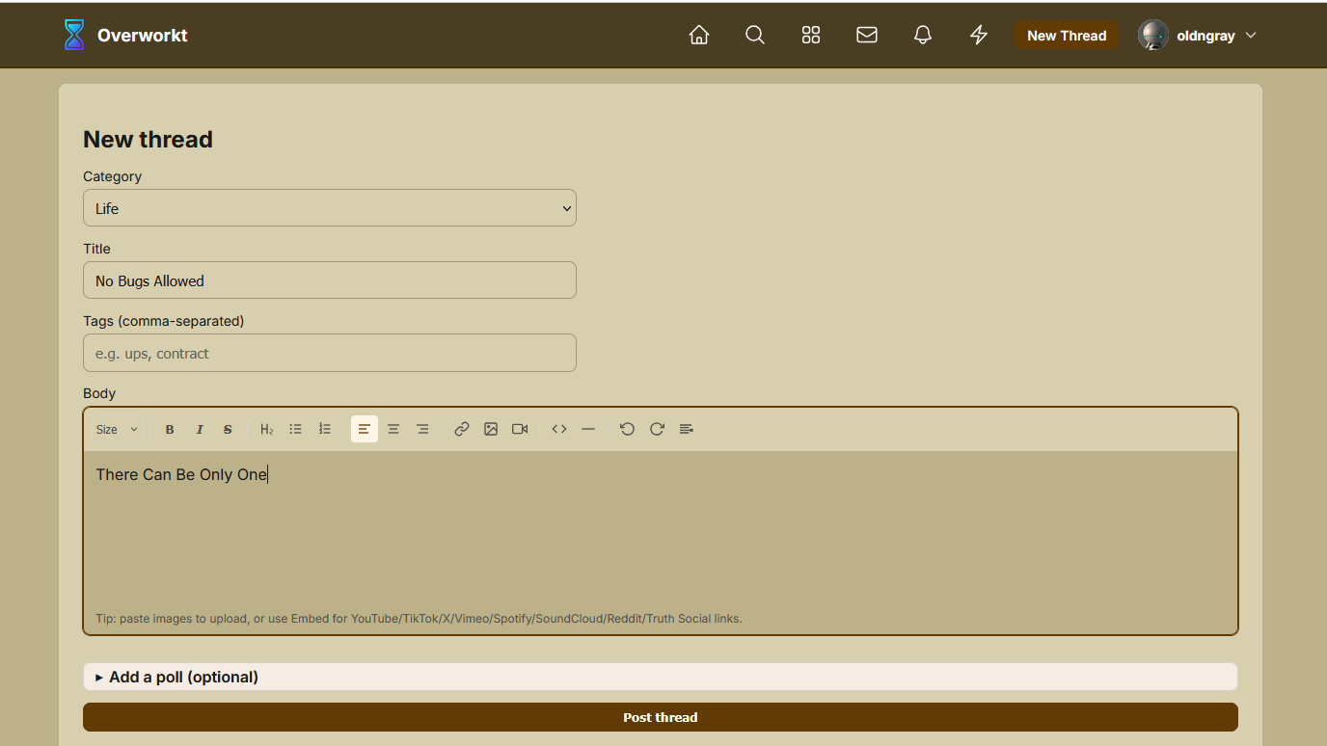Open the Category dropdown showing Life

330,208
